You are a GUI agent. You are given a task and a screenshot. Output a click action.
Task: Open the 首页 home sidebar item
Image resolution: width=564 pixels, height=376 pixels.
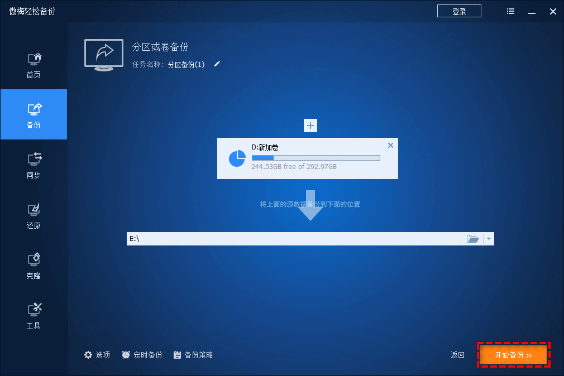[x=34, y=65]
